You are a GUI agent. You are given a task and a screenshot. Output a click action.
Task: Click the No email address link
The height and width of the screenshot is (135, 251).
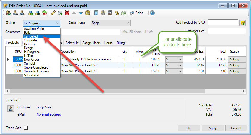point(49,114)
